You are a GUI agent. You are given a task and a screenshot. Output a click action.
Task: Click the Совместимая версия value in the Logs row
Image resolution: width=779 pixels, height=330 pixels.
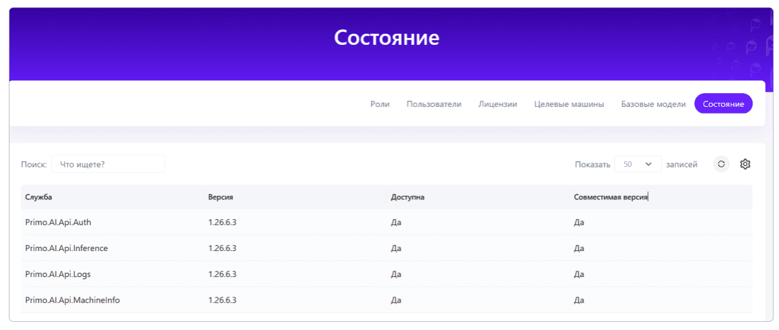(579, 274)
